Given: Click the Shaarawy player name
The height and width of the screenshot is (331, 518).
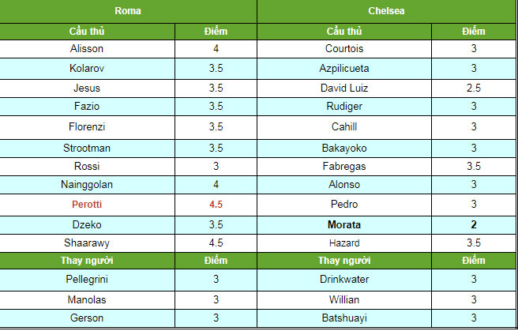Looking at the screenshot, I should point(87,243).
